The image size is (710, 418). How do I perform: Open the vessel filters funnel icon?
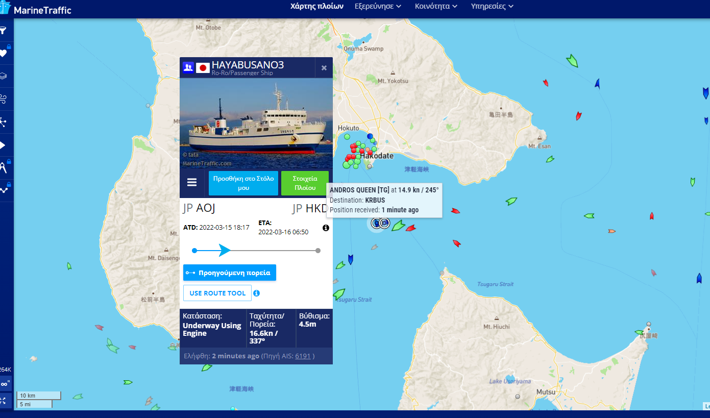tap(3, 31)
